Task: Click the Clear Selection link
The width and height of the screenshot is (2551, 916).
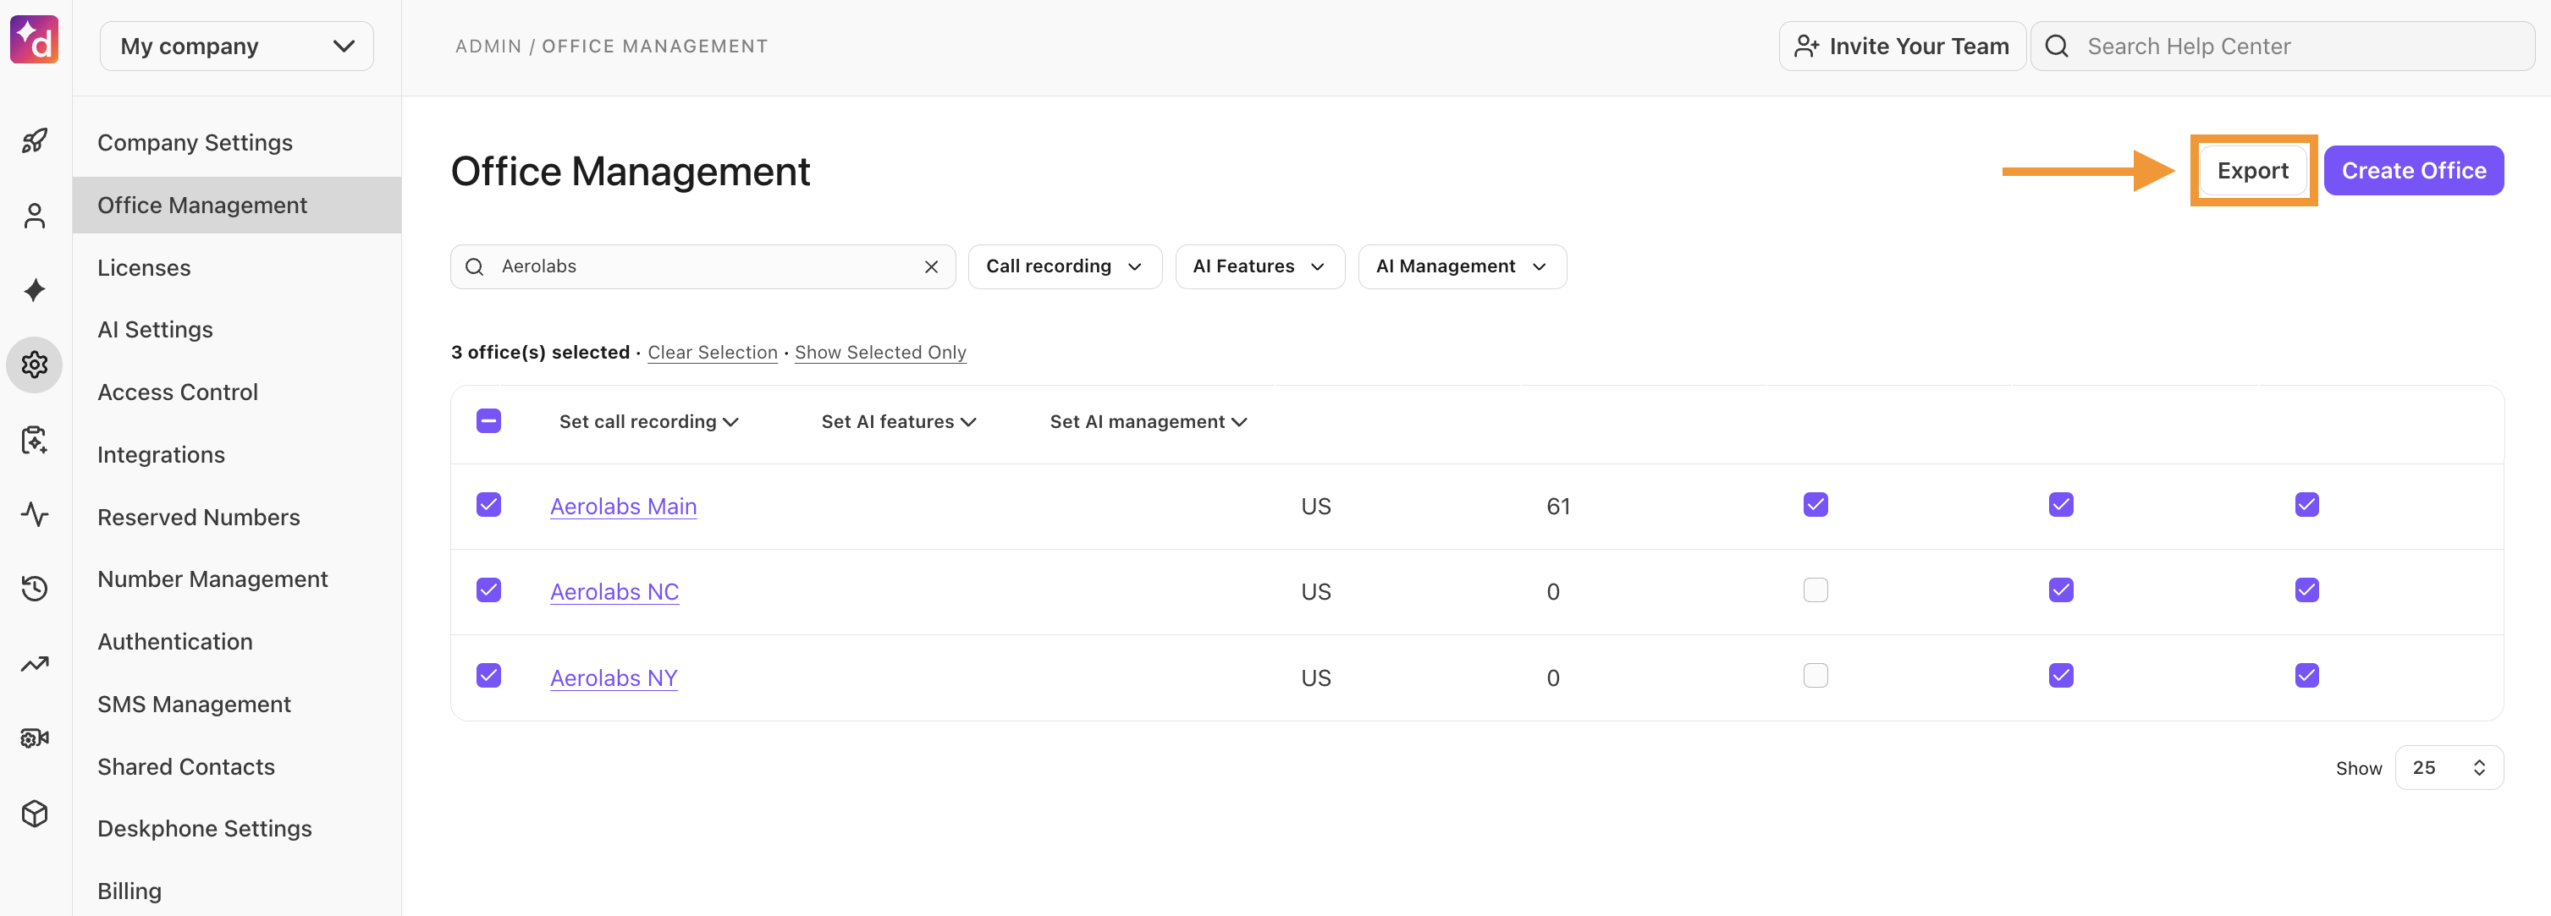Action: pyautogui.click(x=712, y=354)
